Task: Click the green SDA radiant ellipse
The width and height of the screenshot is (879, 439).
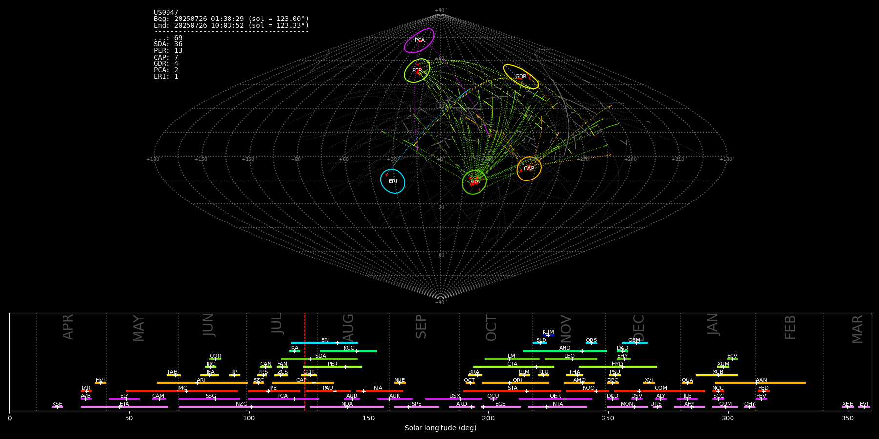Action: (474, 182)
